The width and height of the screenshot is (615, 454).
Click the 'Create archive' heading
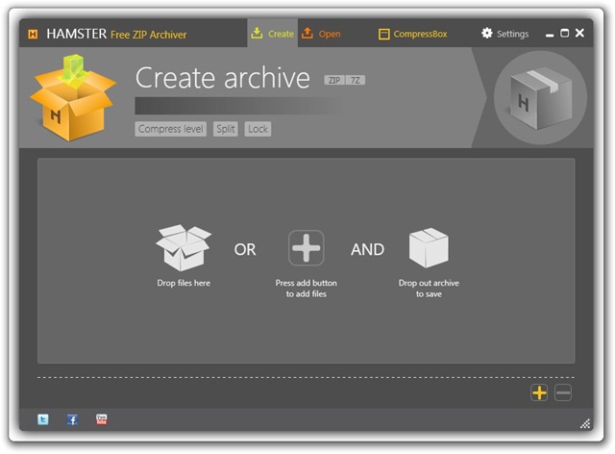click(222, 77)
